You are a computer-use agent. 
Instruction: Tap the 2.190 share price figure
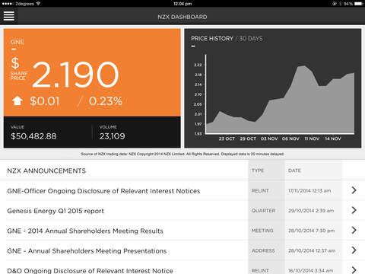[x=76, y=75]
